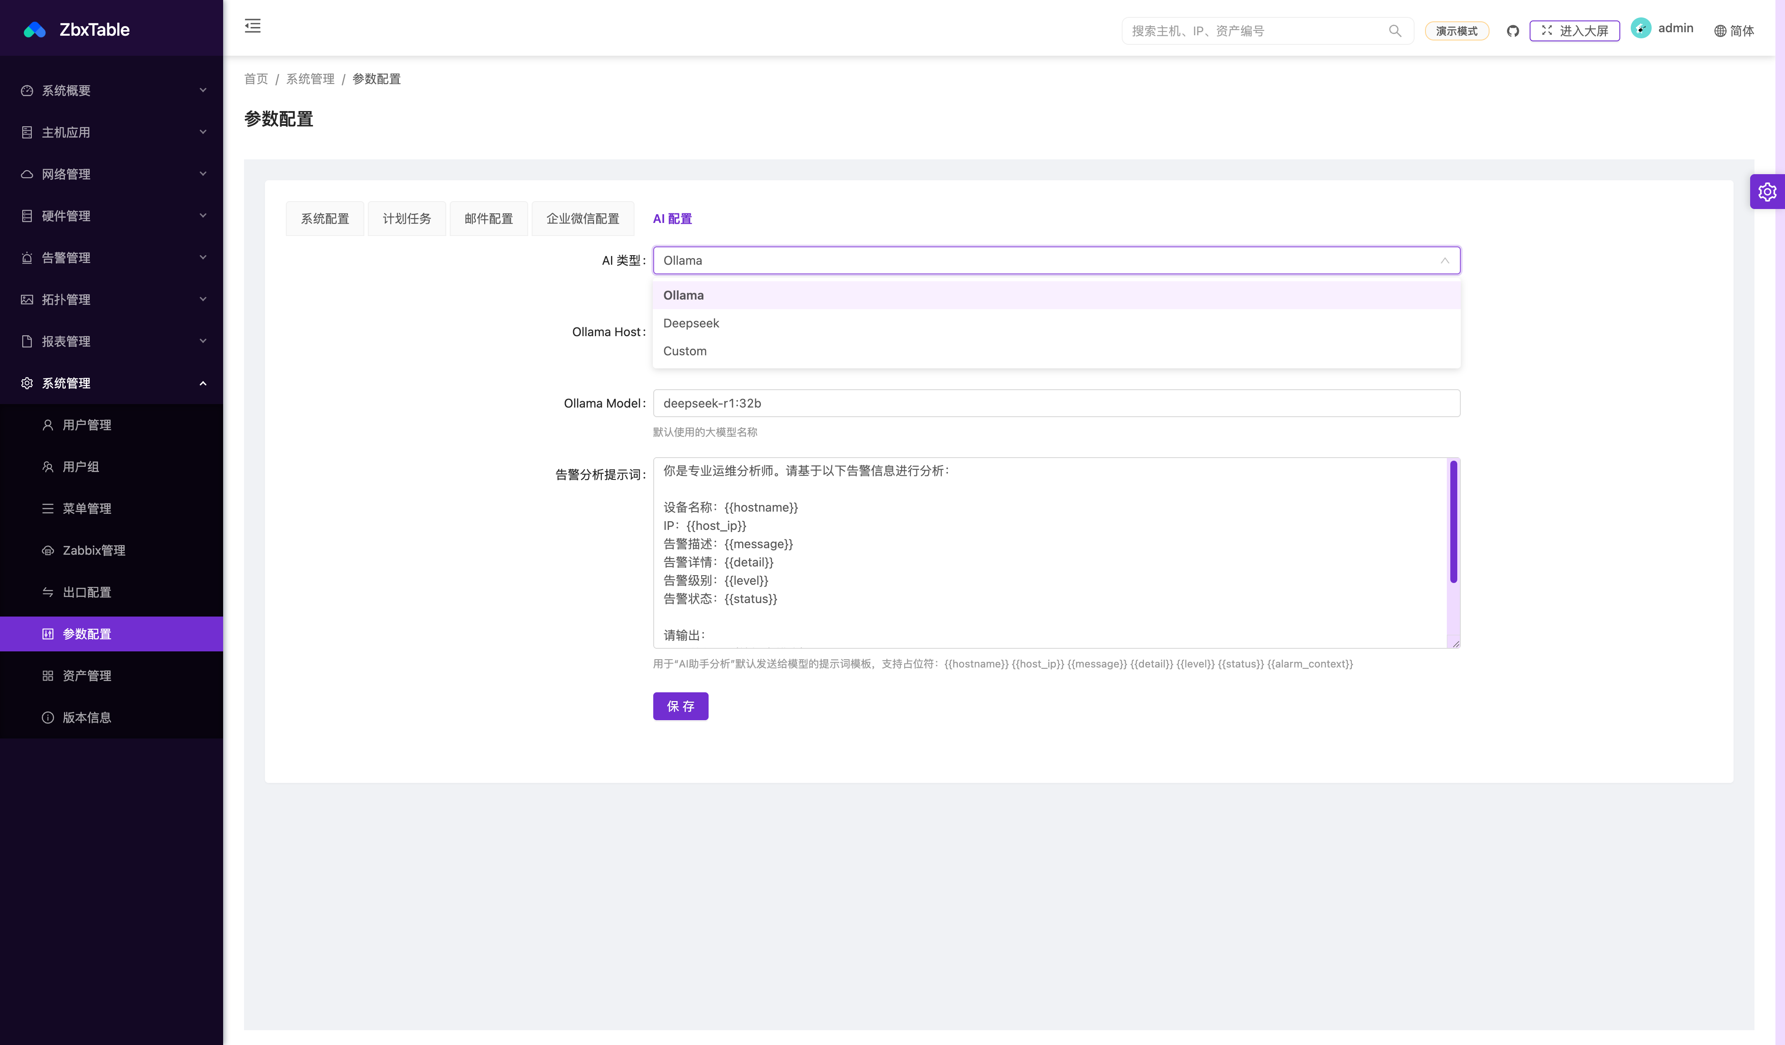This screenshot has height=1045, width=1785.
Task: Choose Deepseek from the AI type list
Action: [x=1056, y=323]
